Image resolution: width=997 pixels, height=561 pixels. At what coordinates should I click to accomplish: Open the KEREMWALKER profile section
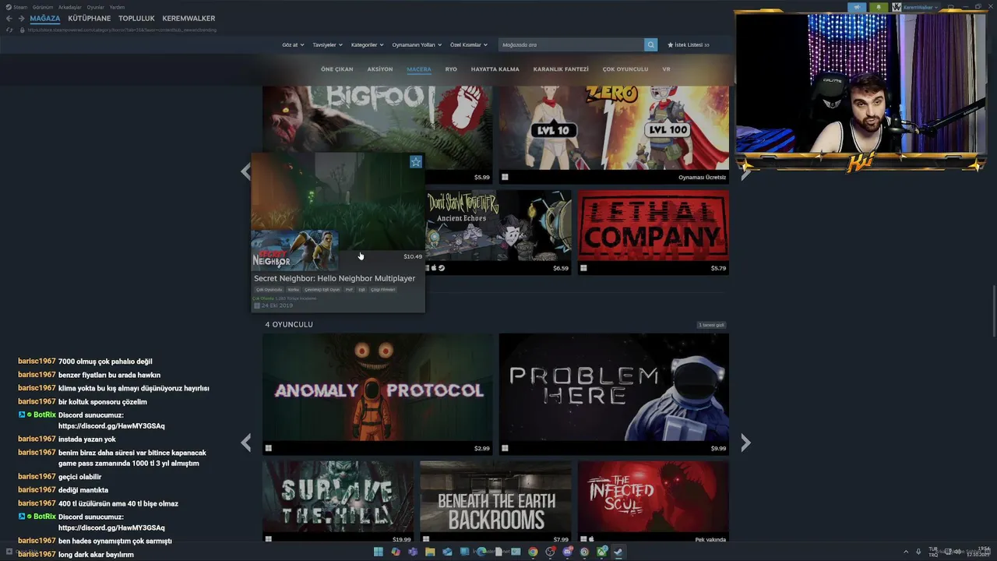(x=188, y=18)
